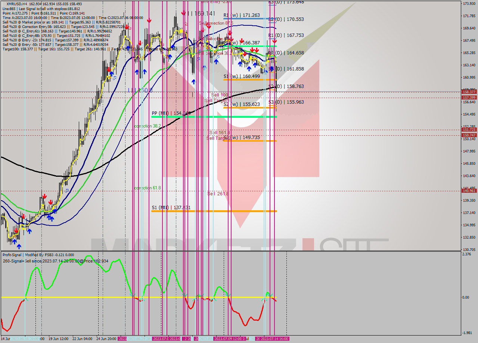Click the 'Sell 100' level label

(219, 95)
